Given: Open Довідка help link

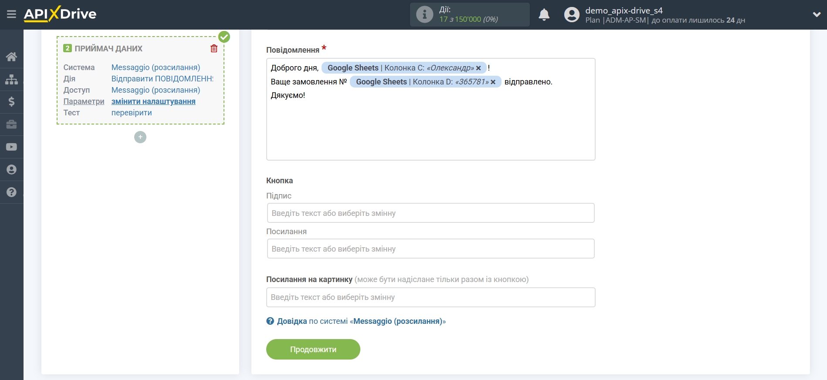Looking at the screenshot, I should pos(292,321).
